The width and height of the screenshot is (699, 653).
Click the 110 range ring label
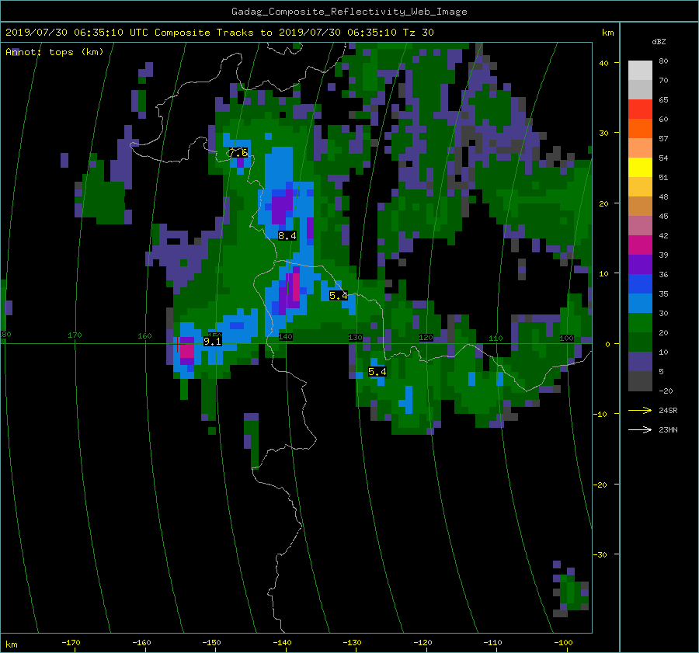coord(496,338)
